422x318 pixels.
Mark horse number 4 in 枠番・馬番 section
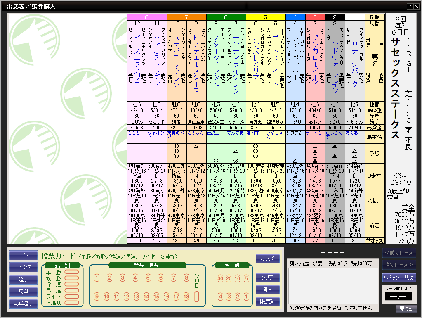point(135,278)
